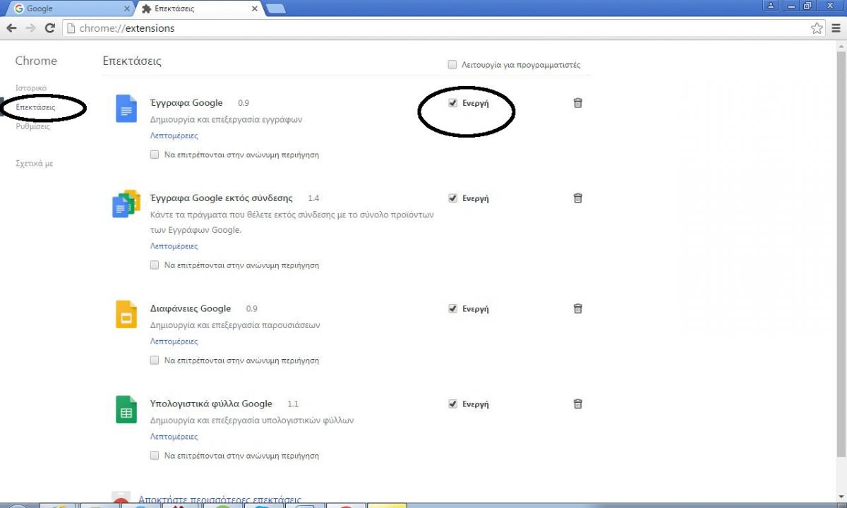847x508 pixels.
Task: Select Επεκτάσεις in the left sidebar
Action: (35, 107)
